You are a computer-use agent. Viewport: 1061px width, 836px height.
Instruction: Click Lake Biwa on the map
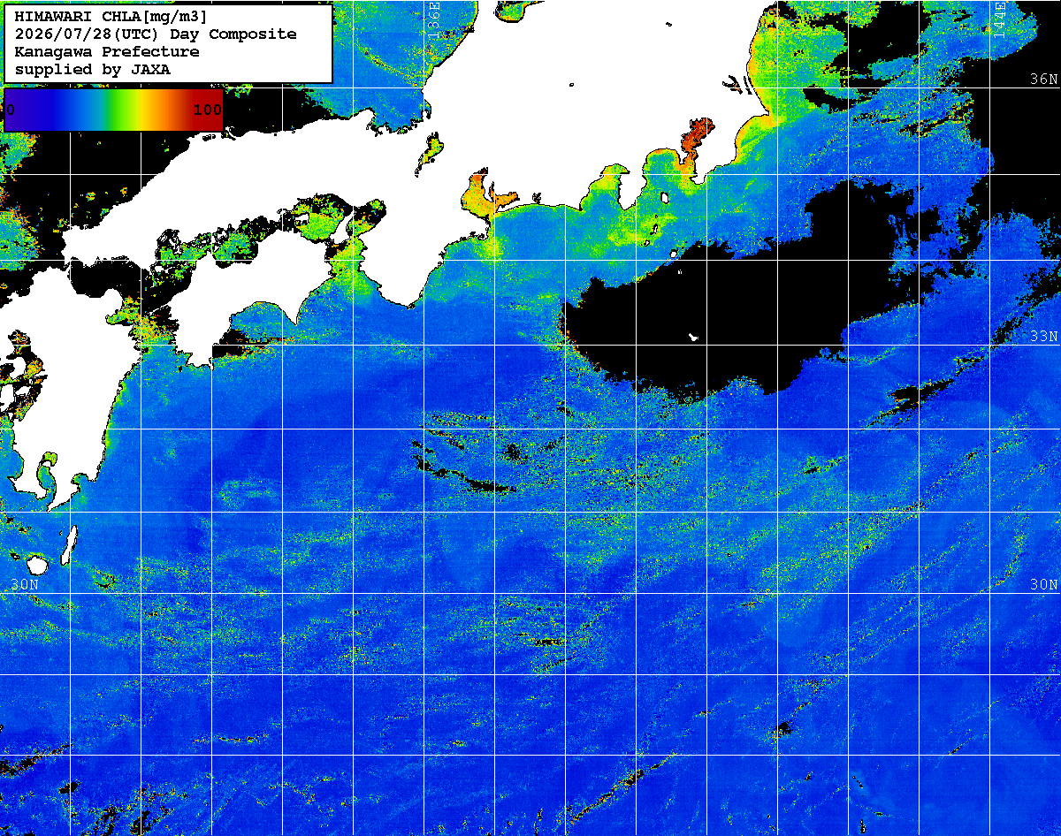click(x=430, y=153)
